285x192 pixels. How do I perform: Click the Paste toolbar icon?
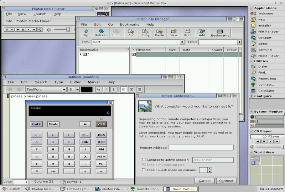coord(160,33)
